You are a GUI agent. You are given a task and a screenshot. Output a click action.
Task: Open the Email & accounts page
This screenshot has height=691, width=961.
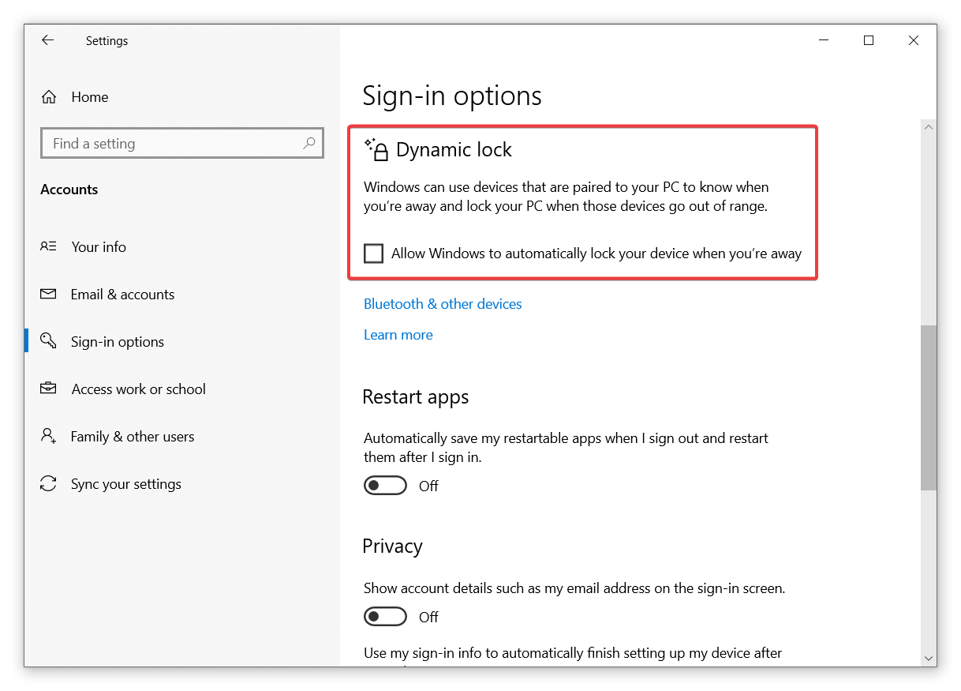(122, 294)
